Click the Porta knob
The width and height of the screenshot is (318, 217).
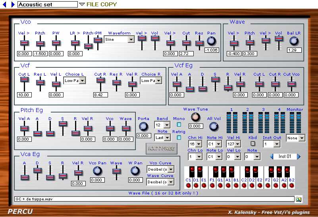point(143,126)
